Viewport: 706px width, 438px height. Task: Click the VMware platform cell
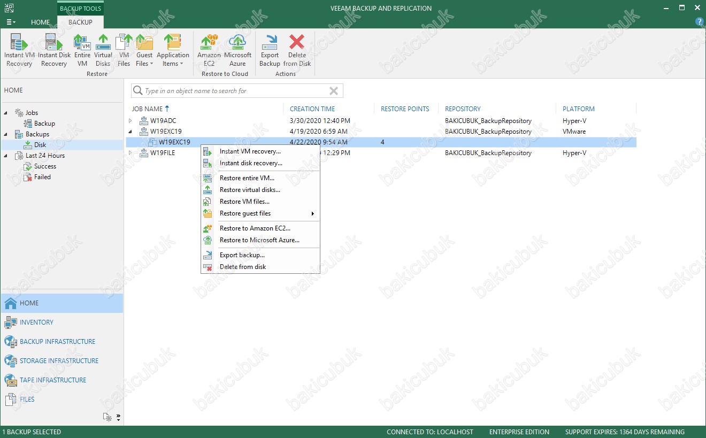tap(574, 132)
